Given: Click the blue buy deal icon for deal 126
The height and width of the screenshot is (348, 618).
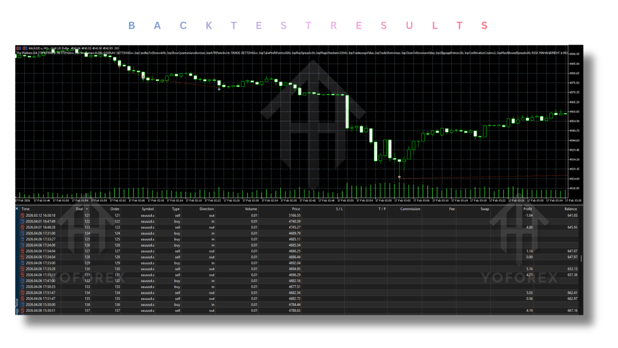Looking at the screenshot, I should click(x=22, y=245).
